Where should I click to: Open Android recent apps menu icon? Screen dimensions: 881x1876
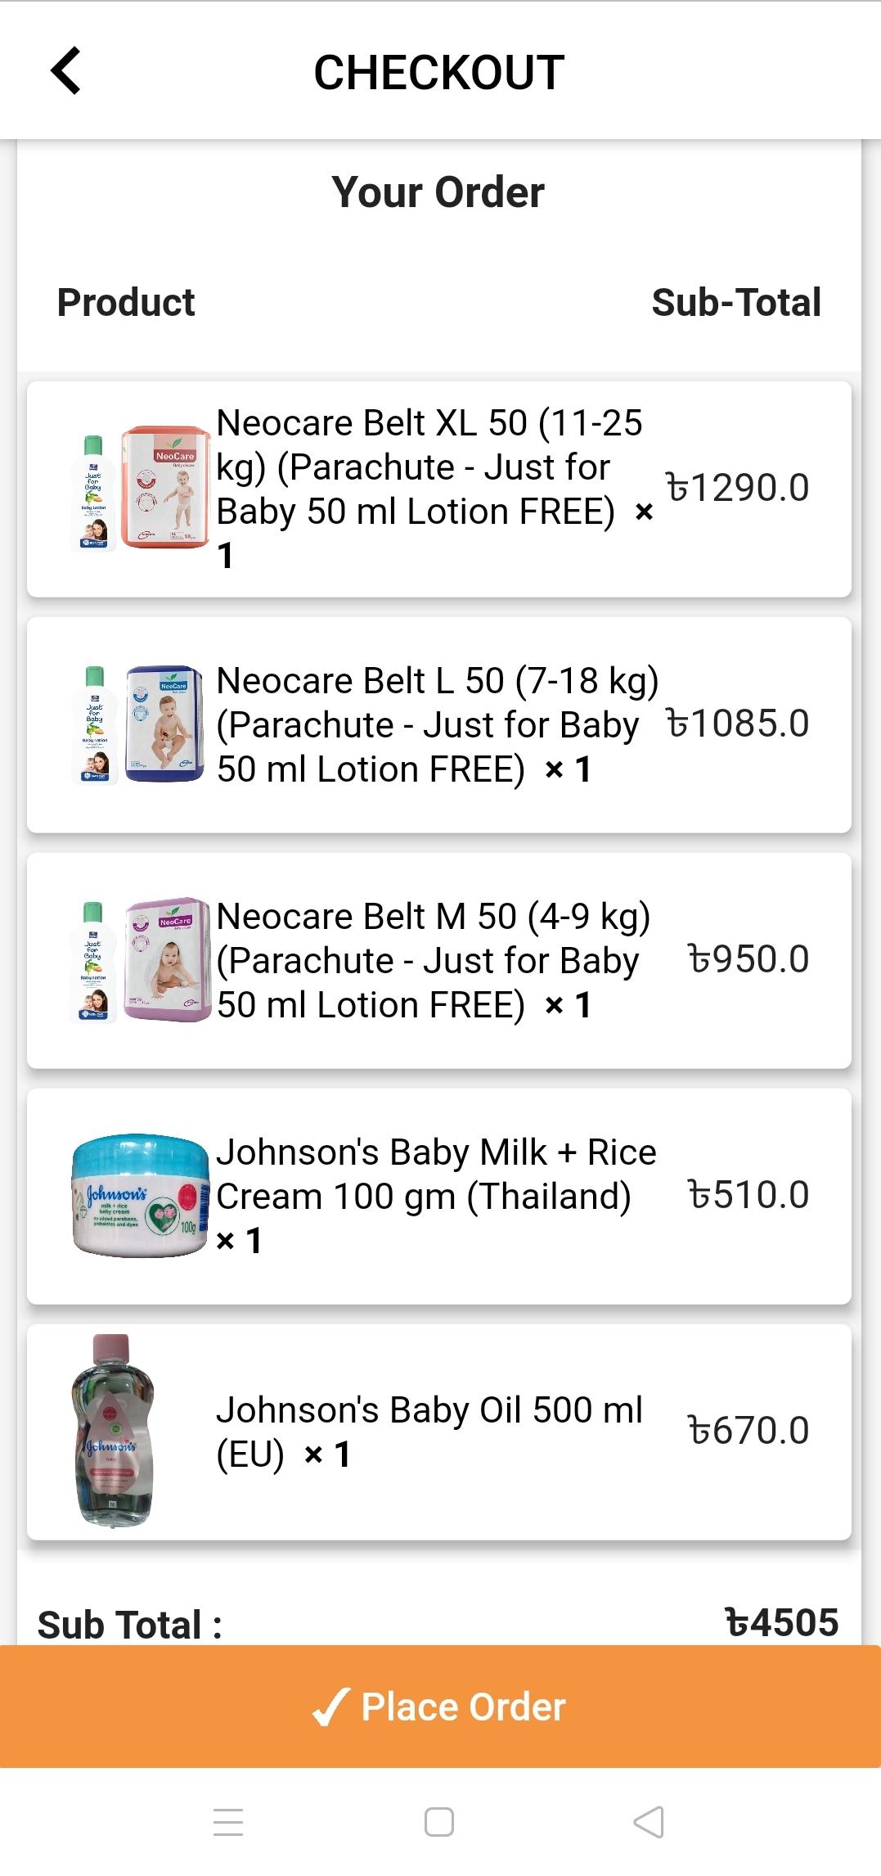click(228, 1822)
